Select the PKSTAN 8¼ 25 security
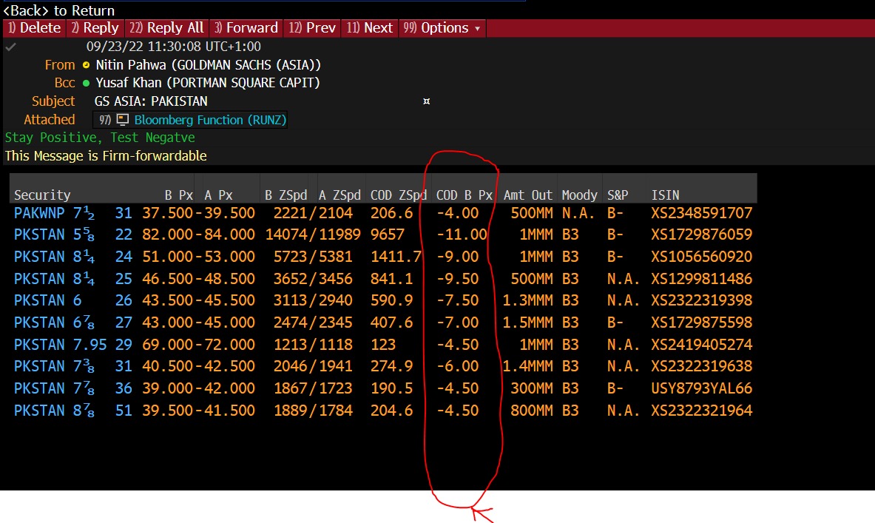875x523 pixels. coord(72,279)
